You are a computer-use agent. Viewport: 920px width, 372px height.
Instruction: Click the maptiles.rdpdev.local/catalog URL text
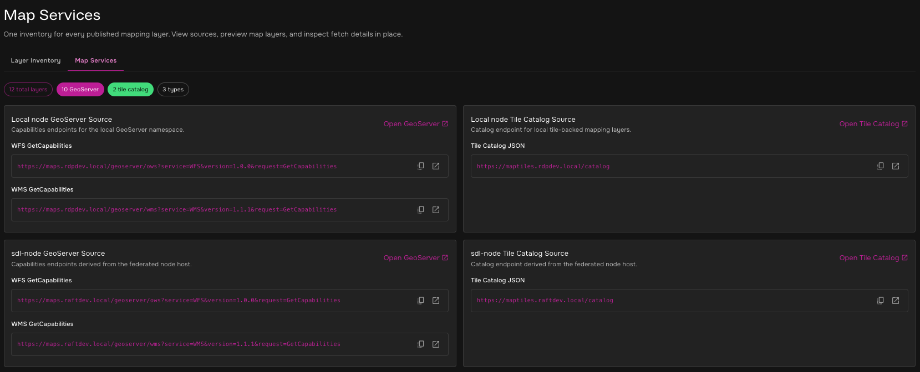coord(543,166)
